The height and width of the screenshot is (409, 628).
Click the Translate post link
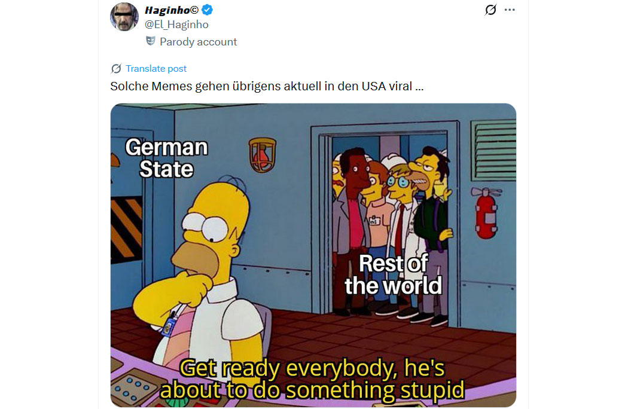point(156,69)
